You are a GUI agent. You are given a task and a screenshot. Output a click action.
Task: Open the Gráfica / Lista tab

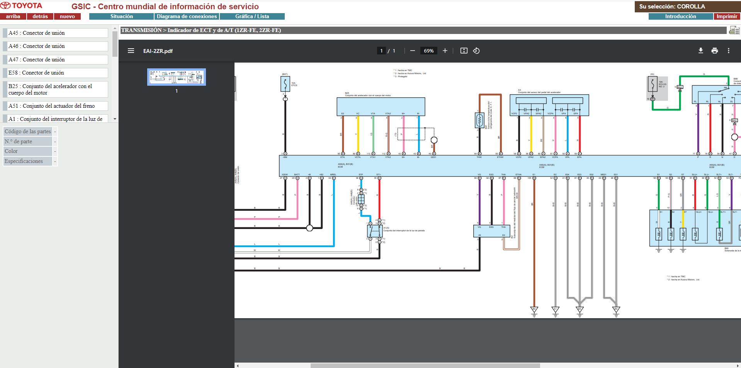tap(252, 16)
